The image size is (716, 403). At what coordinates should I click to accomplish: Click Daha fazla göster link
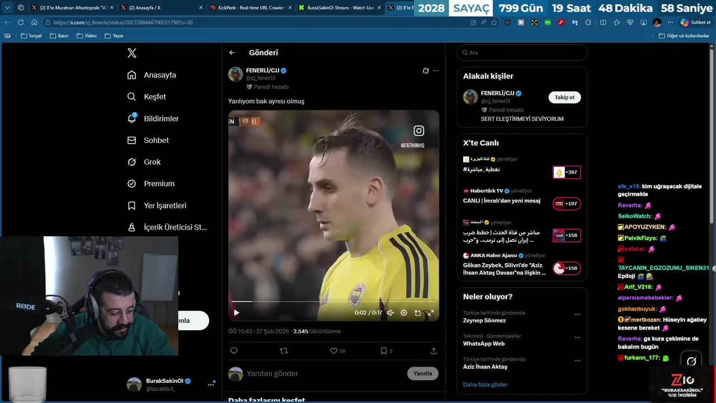click(486, 385)
